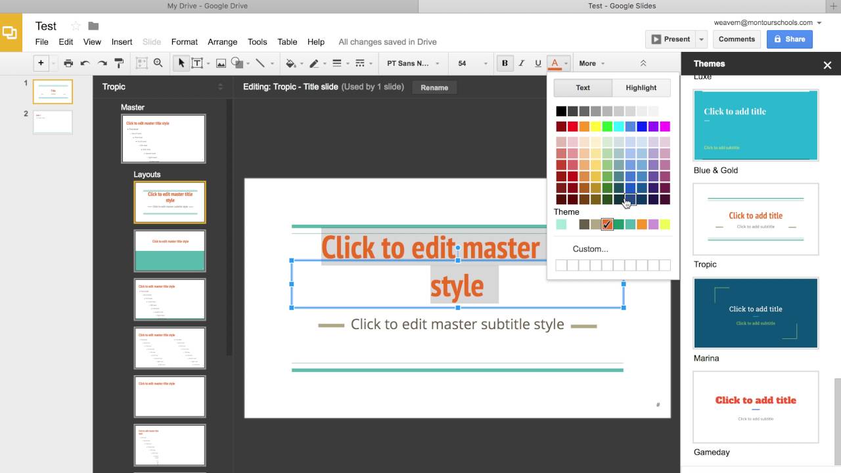
Task: Select the text box tool
Action: click(196, 63)
